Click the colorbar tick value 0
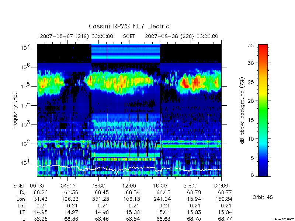The width and height of the screenshot is (295, 221). click(252, 175)
